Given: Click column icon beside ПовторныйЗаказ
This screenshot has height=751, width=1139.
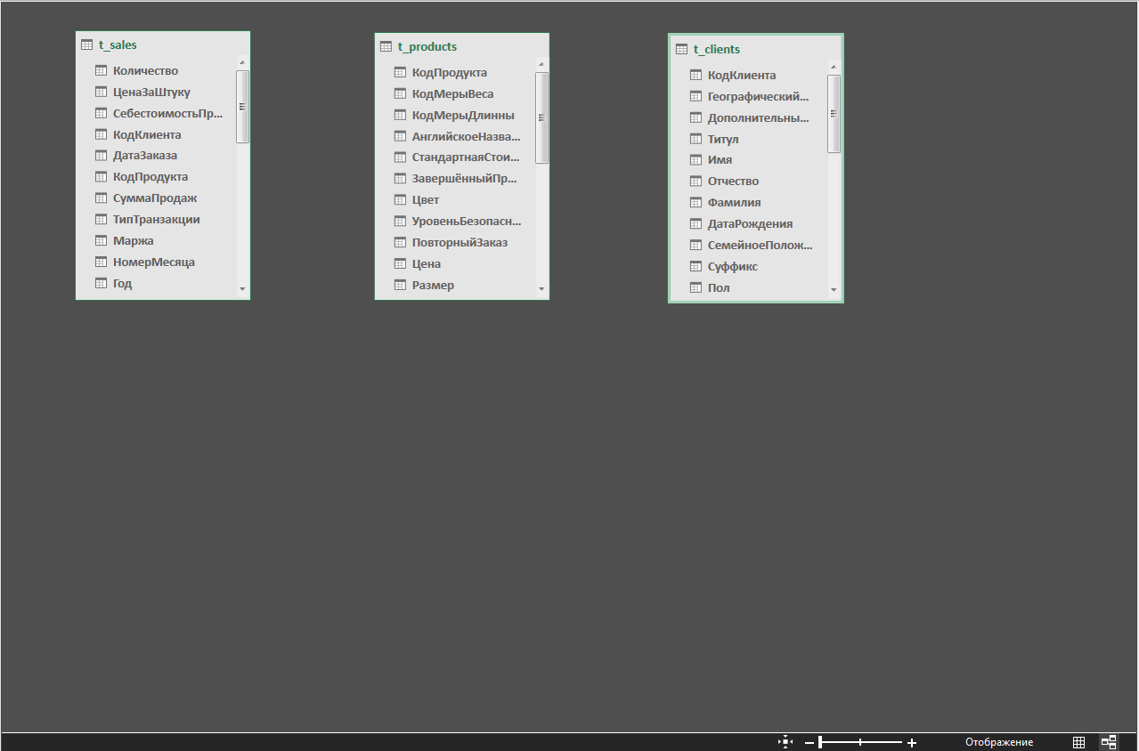Looking at the screenshot, I should click(x=400, y=243).
